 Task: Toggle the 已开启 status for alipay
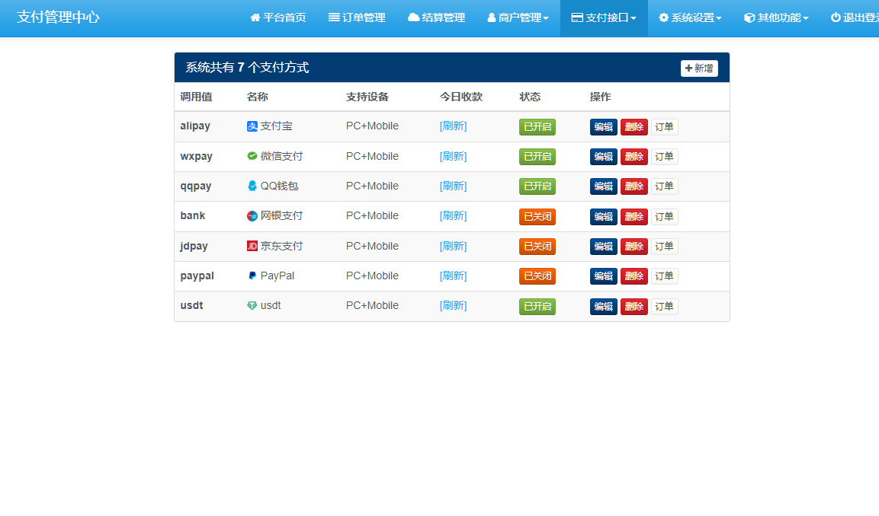537,127
